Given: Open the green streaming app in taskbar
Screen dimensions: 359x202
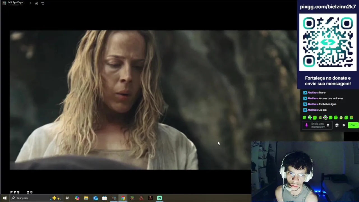Looking at the screenshot, I should click(x=160, y=198).
